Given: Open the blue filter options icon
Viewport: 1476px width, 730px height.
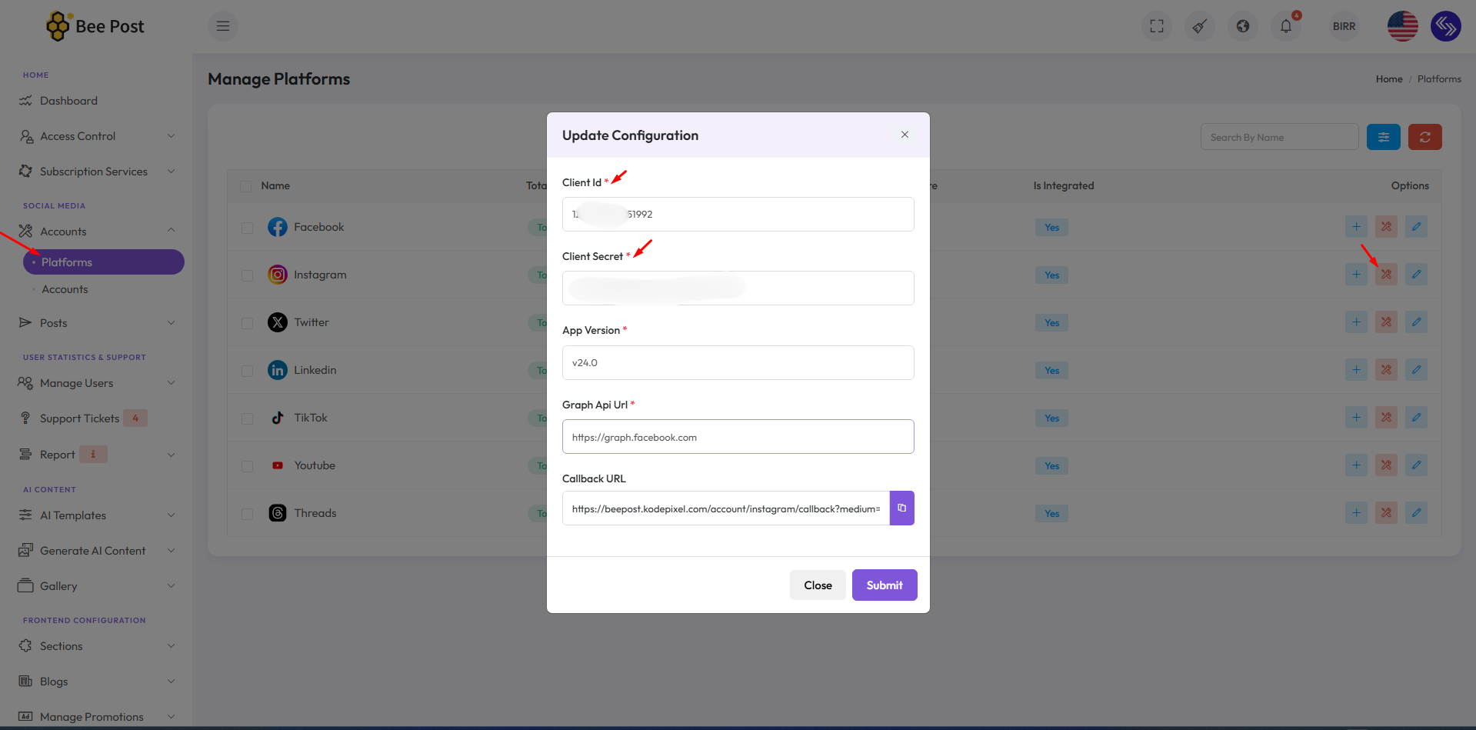Looking at the screenshot, I should point(1383,138).
